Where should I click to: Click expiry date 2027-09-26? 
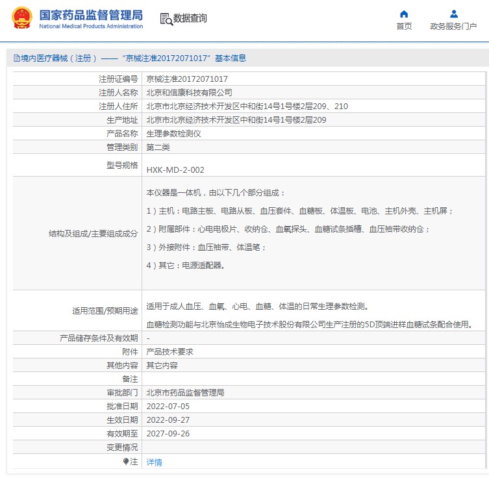[x=168, y=433]
